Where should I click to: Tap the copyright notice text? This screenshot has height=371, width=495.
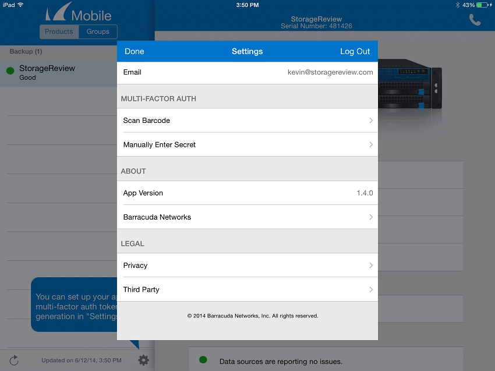click(253, 316)
